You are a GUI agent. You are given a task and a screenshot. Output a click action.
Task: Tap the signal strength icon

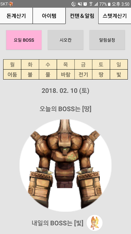[96, 4]
